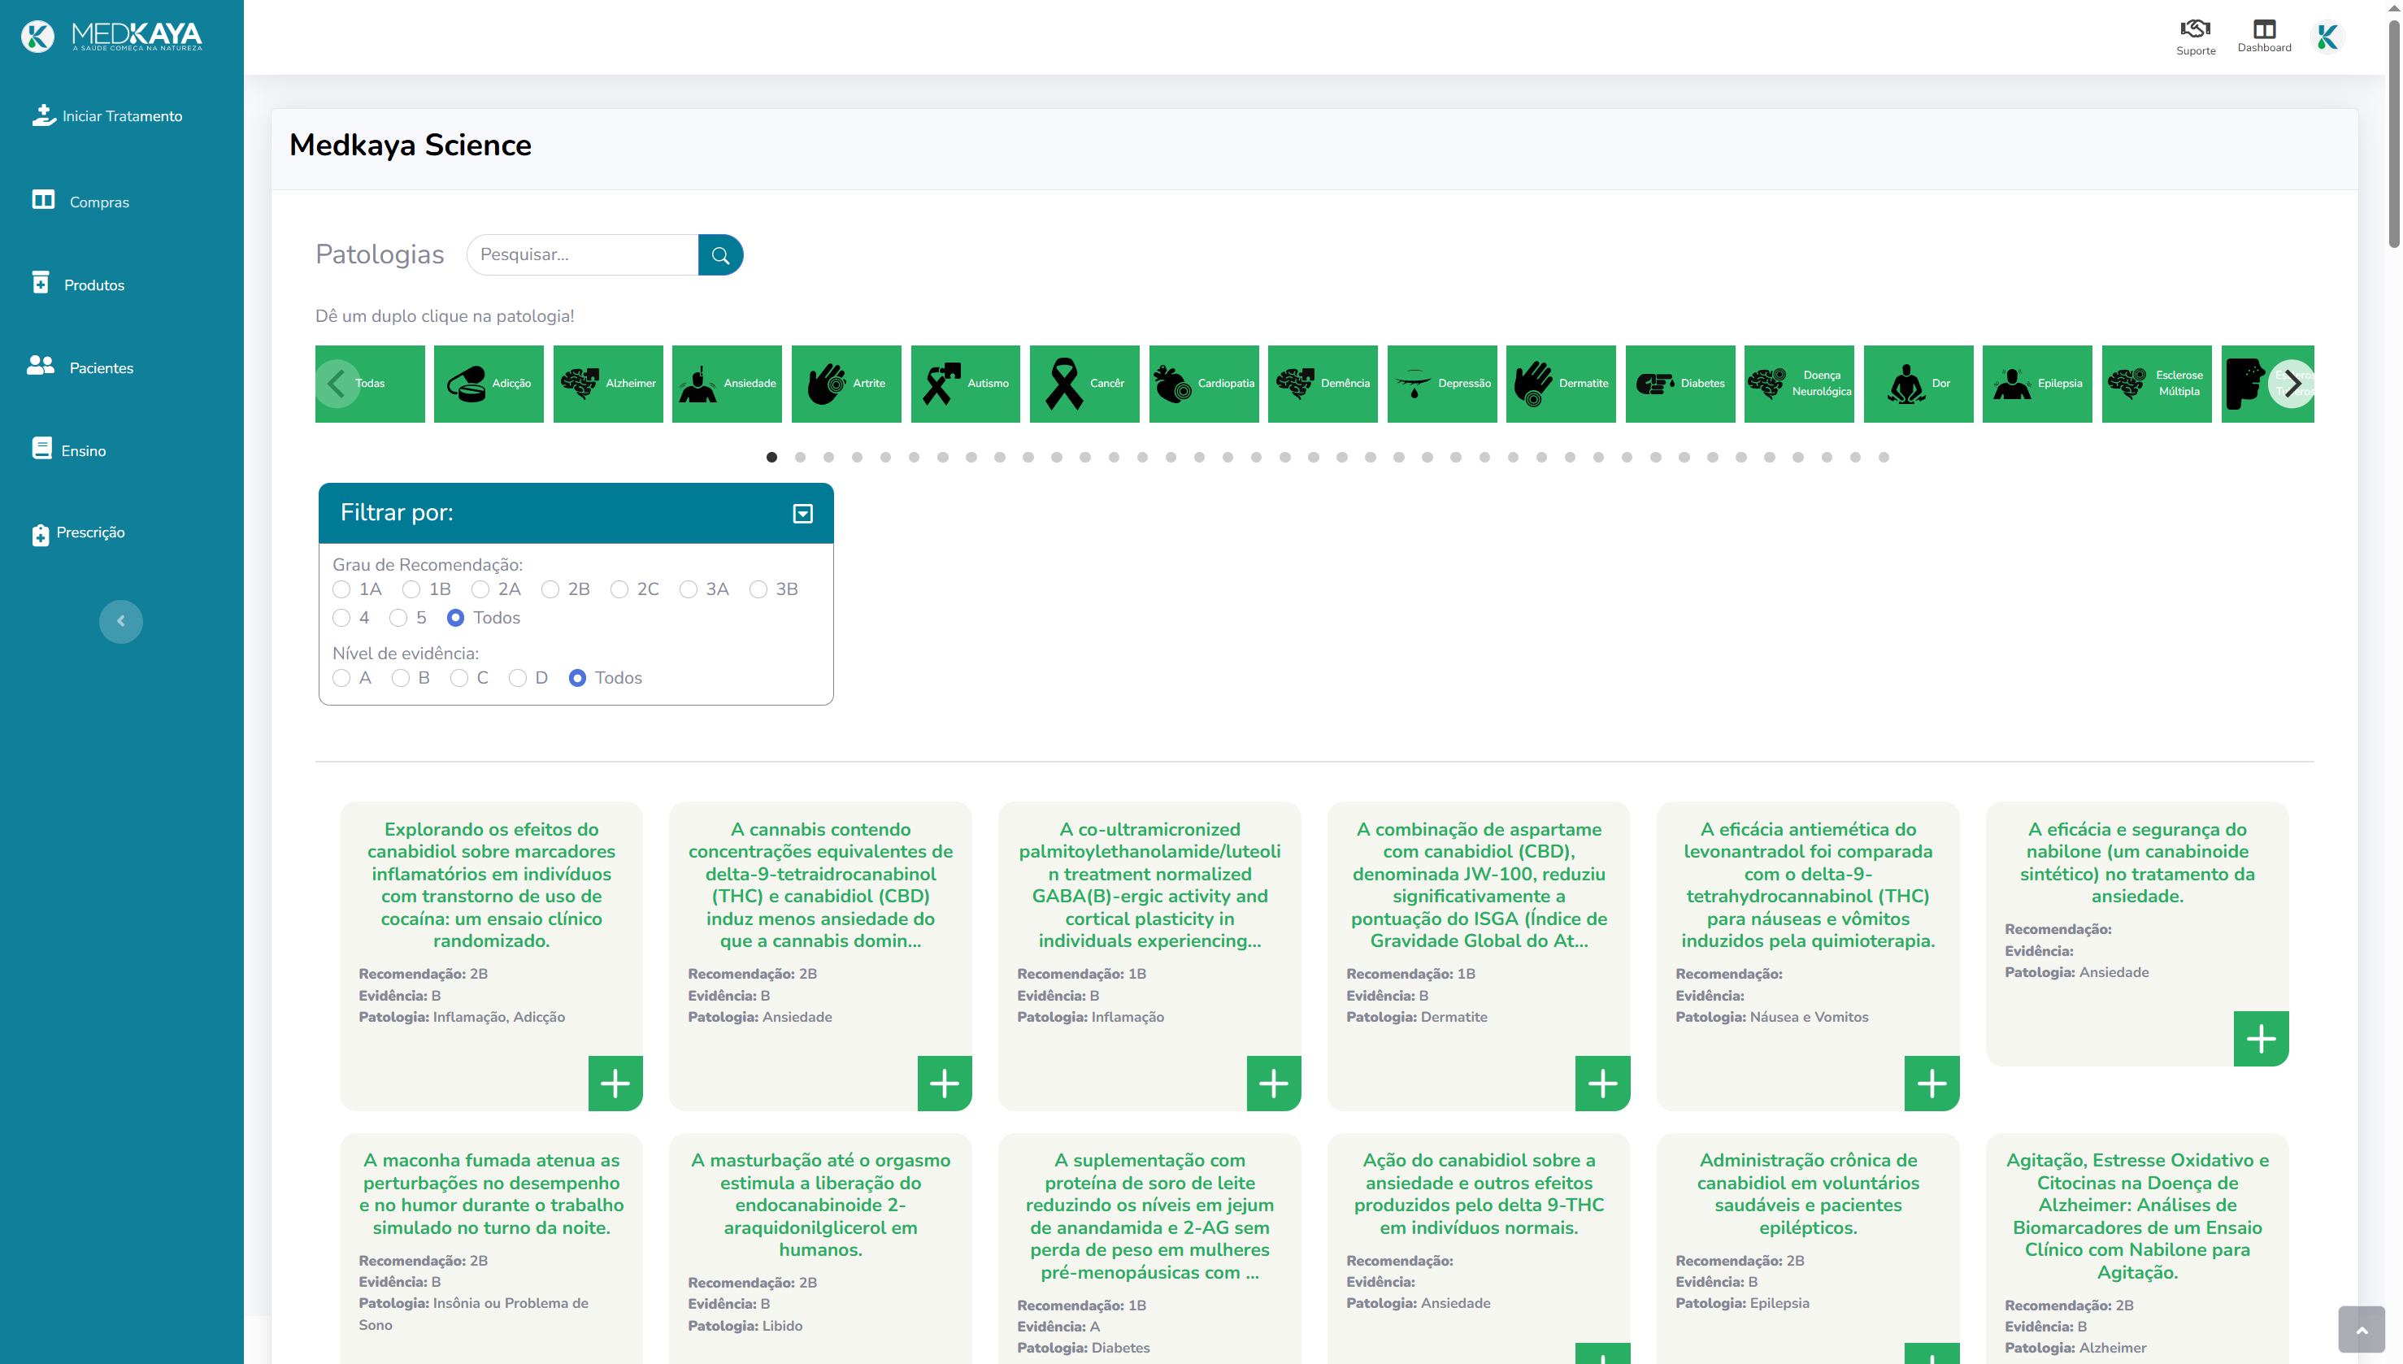Screen dimensions: 2403x1364
Task: Select the Dor pathology tile
Action: coord(1918,384)
